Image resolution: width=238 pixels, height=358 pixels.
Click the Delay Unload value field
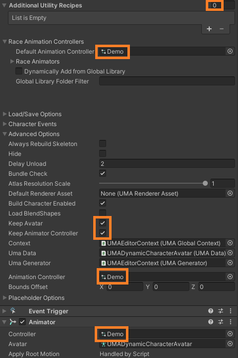click(x=167, y=163)
